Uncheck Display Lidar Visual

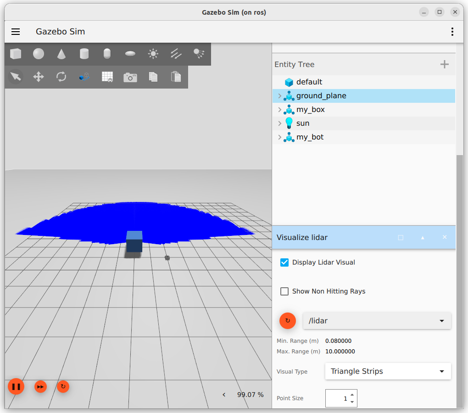(284, 262)
